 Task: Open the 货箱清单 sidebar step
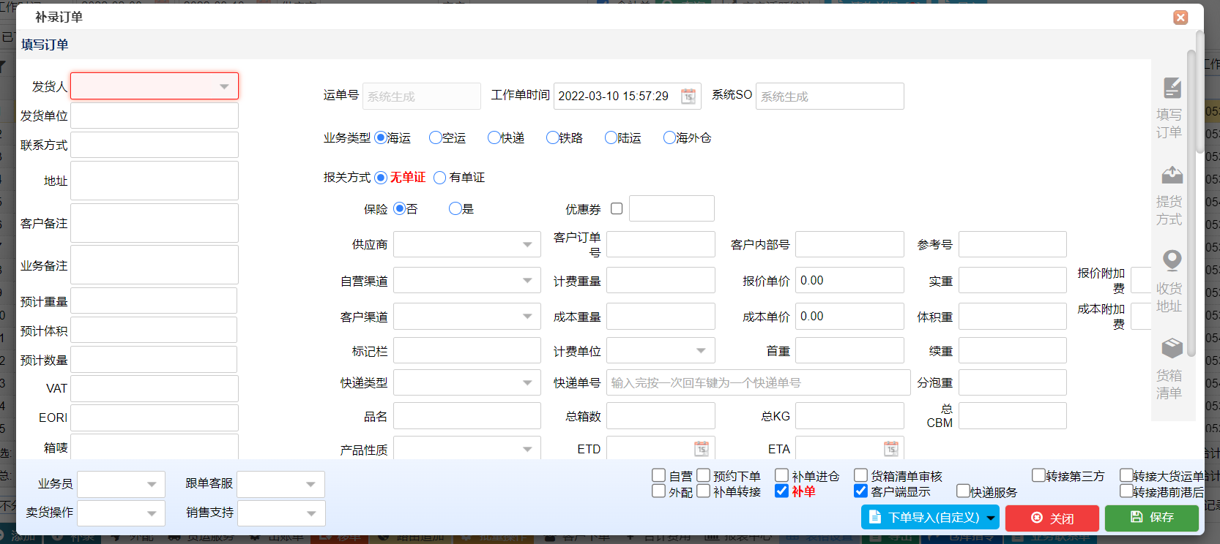(x=1169, y=369)
